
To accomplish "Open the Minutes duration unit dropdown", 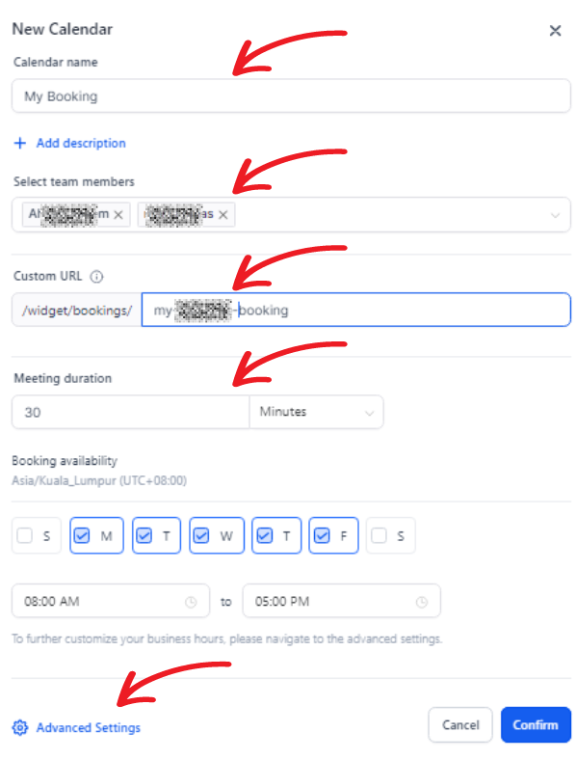I will (x=317, y=412).
